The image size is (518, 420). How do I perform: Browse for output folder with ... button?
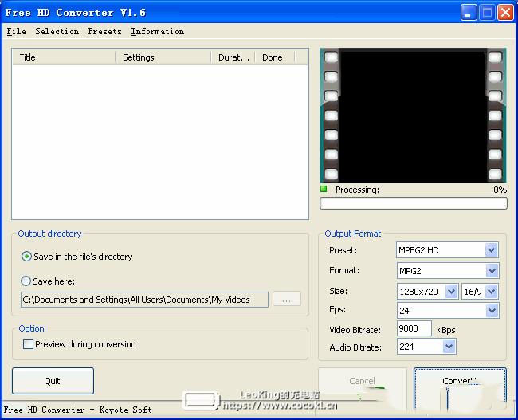pyautogui.click(x=287, y=300)
